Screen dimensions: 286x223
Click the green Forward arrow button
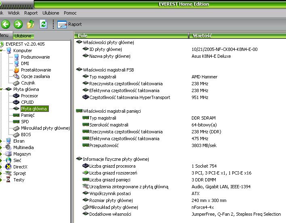coord(18,24)
